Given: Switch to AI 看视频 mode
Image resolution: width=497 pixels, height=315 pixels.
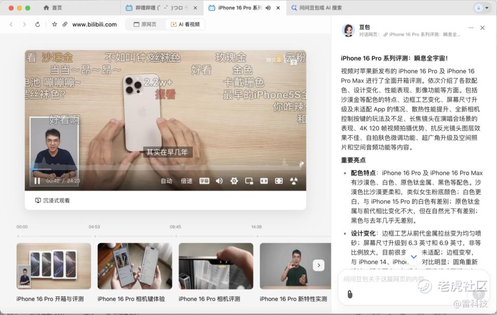Looking at the screenshot, I should tap(185, 24).
